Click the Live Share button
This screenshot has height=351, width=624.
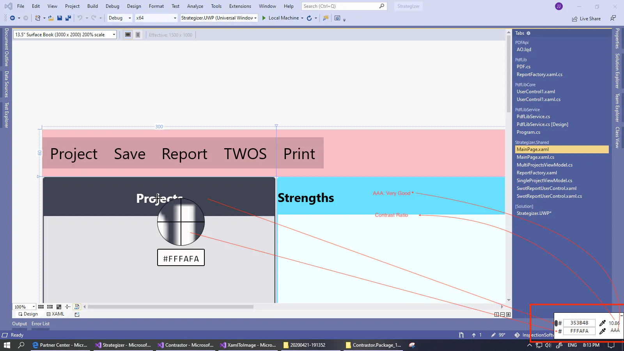coord(586,18)
